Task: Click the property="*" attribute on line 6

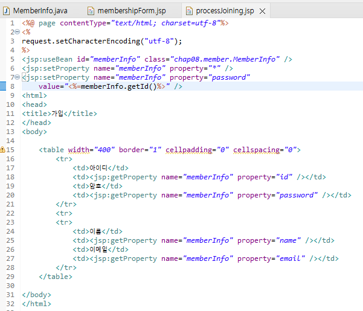Action: pos(195,68)
